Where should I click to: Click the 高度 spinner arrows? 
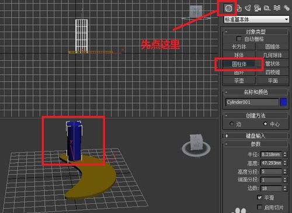coord(285,163)
